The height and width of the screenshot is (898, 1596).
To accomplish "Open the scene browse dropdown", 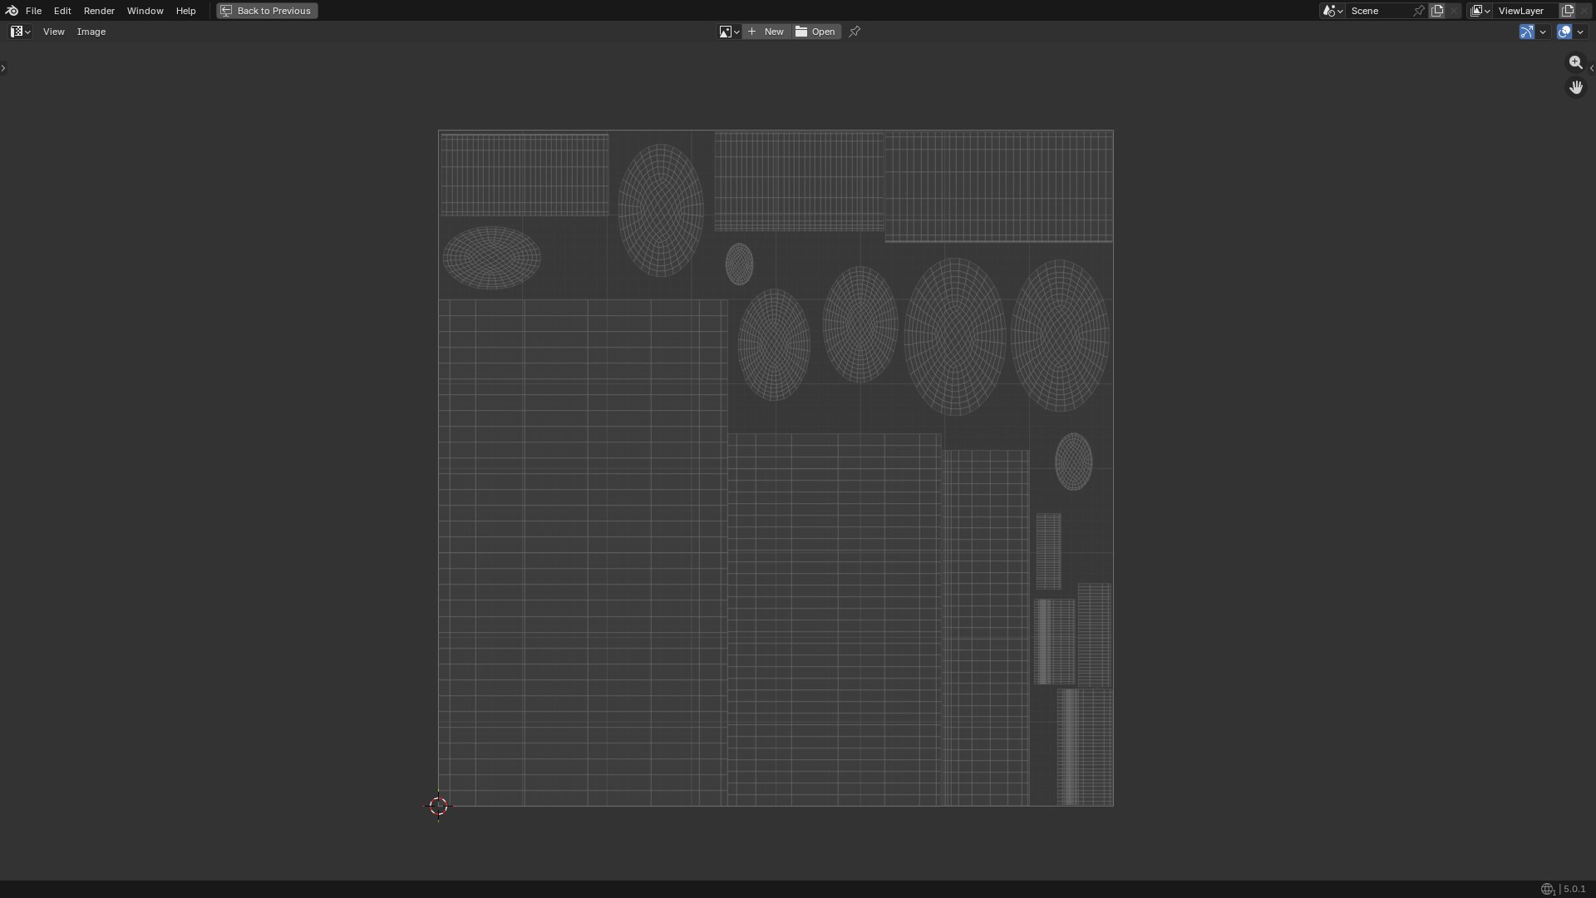I will click(1332, 11).
